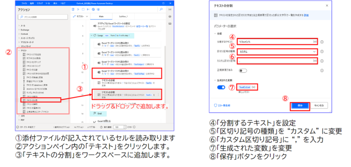Select ランダム テキストの作成 in the actions list
This screenshot has width=351, height=167.
[33, 92]
